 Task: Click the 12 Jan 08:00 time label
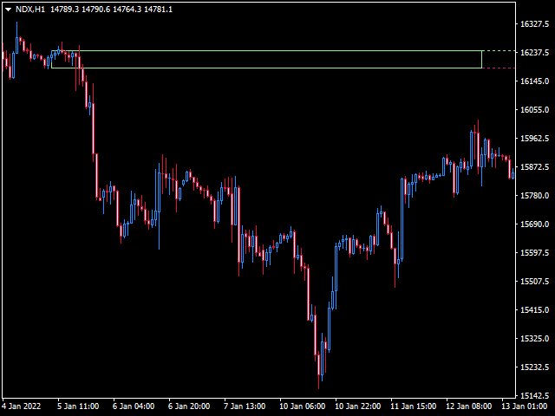pyautogui.click(x=469, y=406)
